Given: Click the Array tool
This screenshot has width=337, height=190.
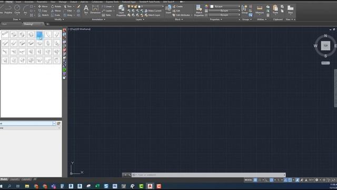Looking at the screenshot, I should click(68, 15).
